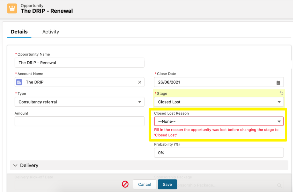This screenshot has height=192, width=293.
Task: Undo the Stage field change
Action: (282, 93)
